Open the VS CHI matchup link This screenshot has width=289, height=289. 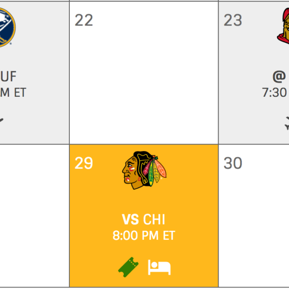tap(144, 220)
